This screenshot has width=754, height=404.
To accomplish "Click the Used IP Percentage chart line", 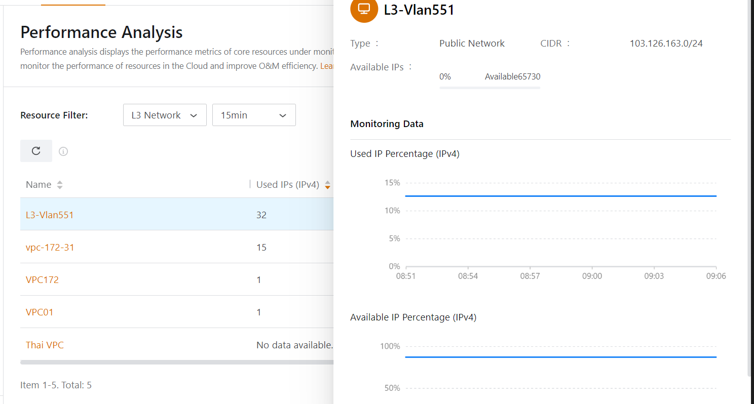I will [560, 195].
